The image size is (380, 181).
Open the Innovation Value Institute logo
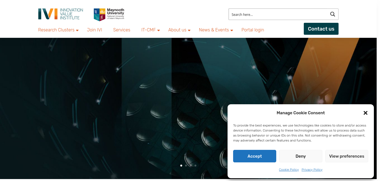[x=61, y=14]
